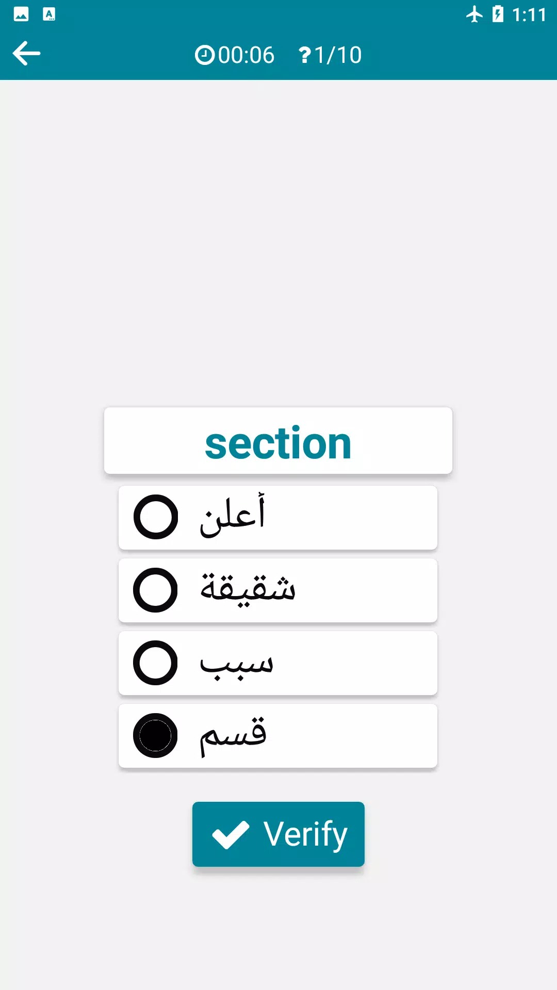
Task: Tap the 1/10 question progress counter
Action: pyautogui.click(x=338, y=55)
